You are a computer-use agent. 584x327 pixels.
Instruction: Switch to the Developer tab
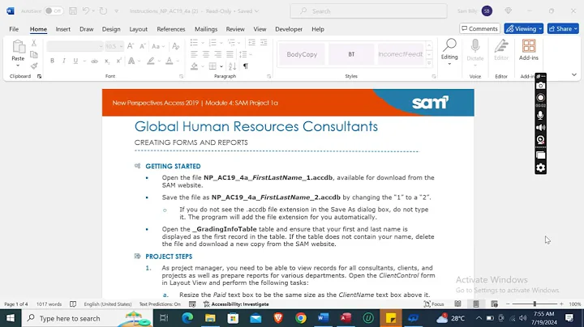pos(289,29)
